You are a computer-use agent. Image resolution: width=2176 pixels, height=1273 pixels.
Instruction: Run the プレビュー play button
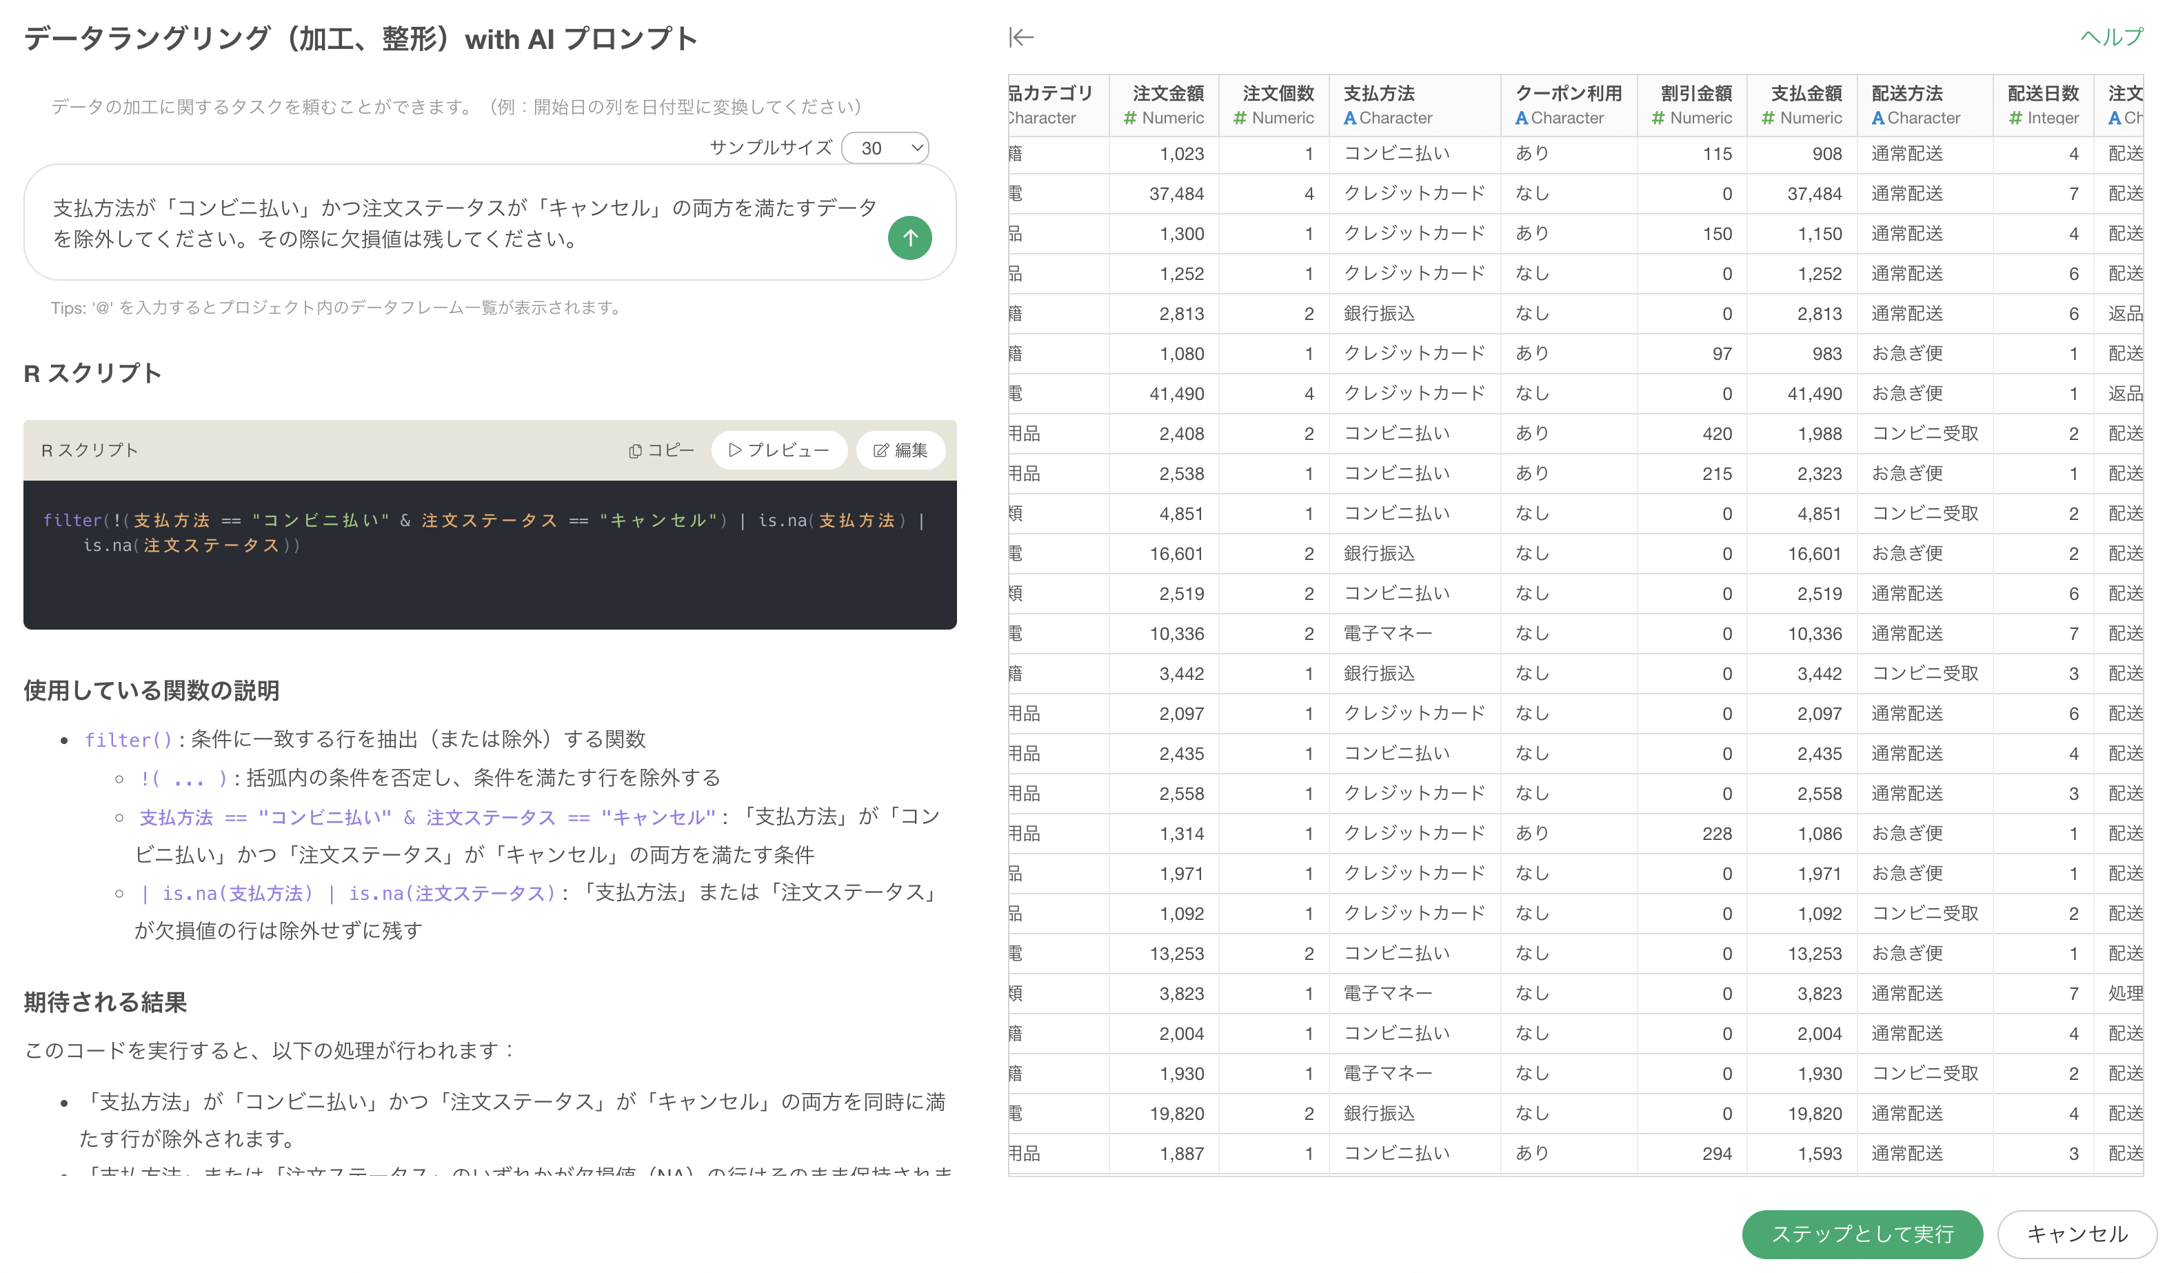pyautogui.click(x=778, y=450)
